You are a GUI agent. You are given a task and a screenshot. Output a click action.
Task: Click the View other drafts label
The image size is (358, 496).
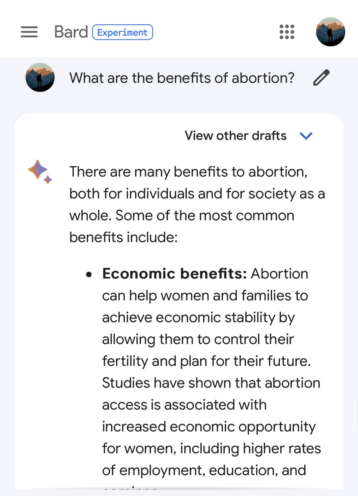(x=235, y=136)
